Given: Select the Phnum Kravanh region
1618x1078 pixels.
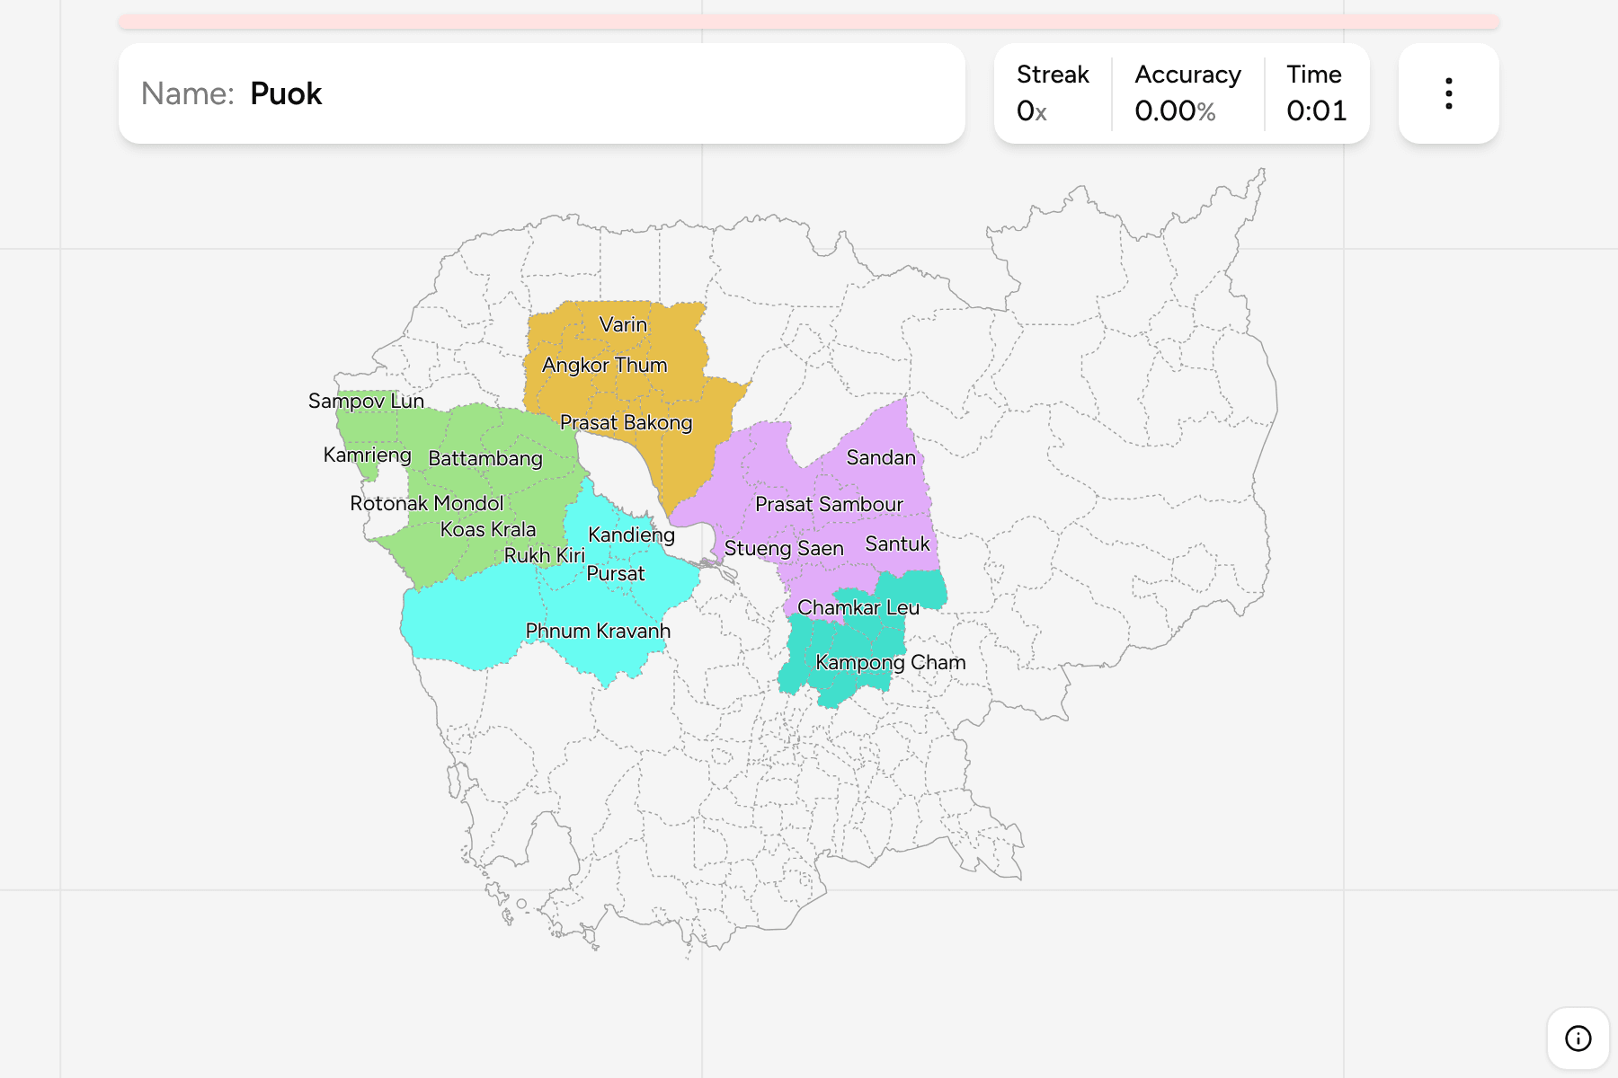Looking at the screenshot, I should [x=598, y=631].
